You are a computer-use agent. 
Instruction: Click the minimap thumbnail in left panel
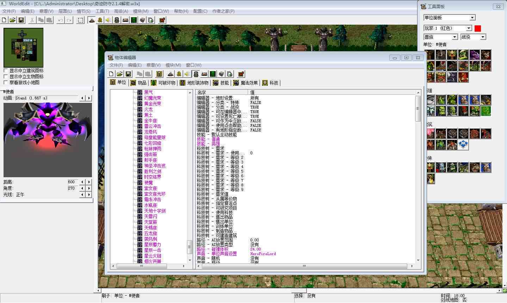click(x=23, y=47)
